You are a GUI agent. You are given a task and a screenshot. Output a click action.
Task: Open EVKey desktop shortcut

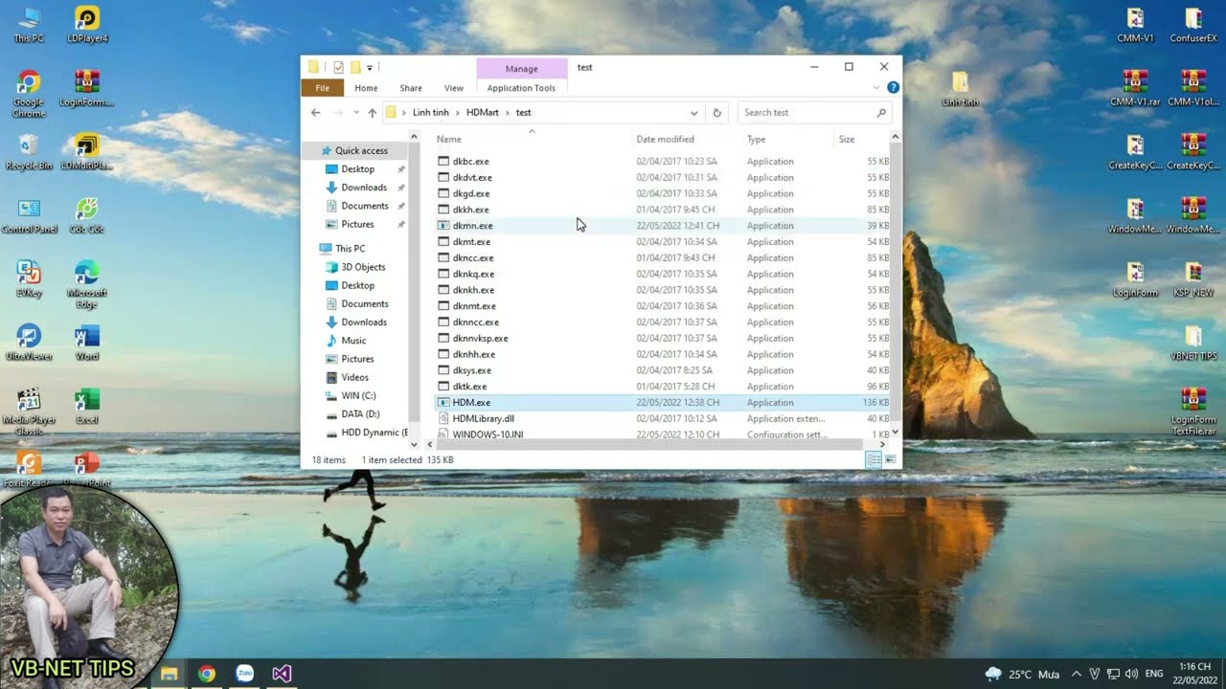(x=29, y=278)
